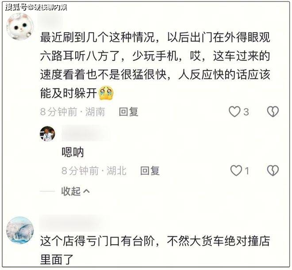Tap the 8分钟前 · 湖南 timestamp
Screen dimensions: 292x270
click(72, 112)
